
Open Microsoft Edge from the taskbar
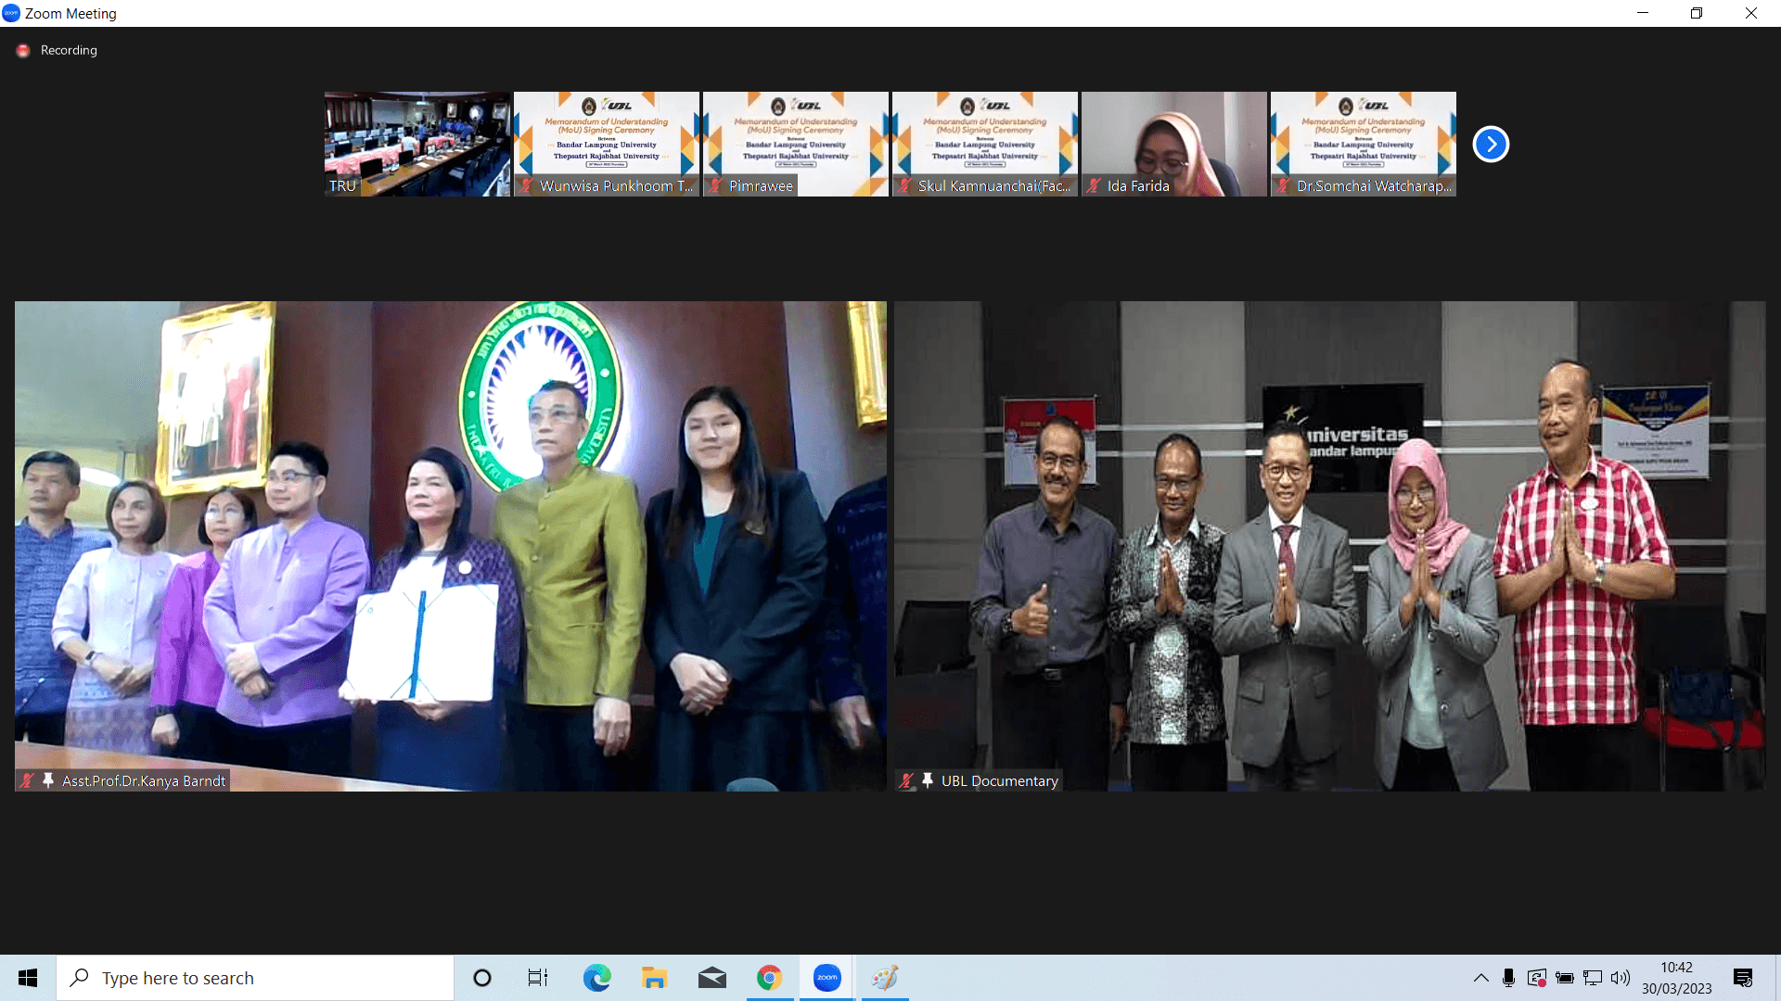point(596,978)
